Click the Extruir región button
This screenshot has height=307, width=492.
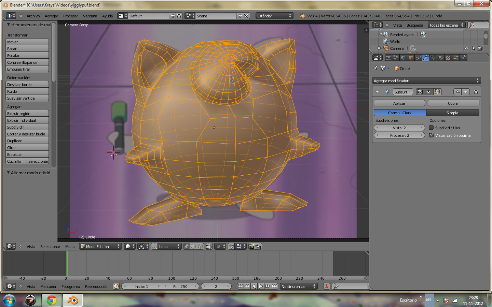(27, 113)
